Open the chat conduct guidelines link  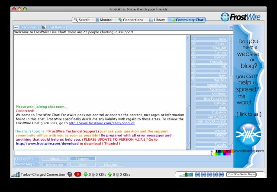[102, 123]
